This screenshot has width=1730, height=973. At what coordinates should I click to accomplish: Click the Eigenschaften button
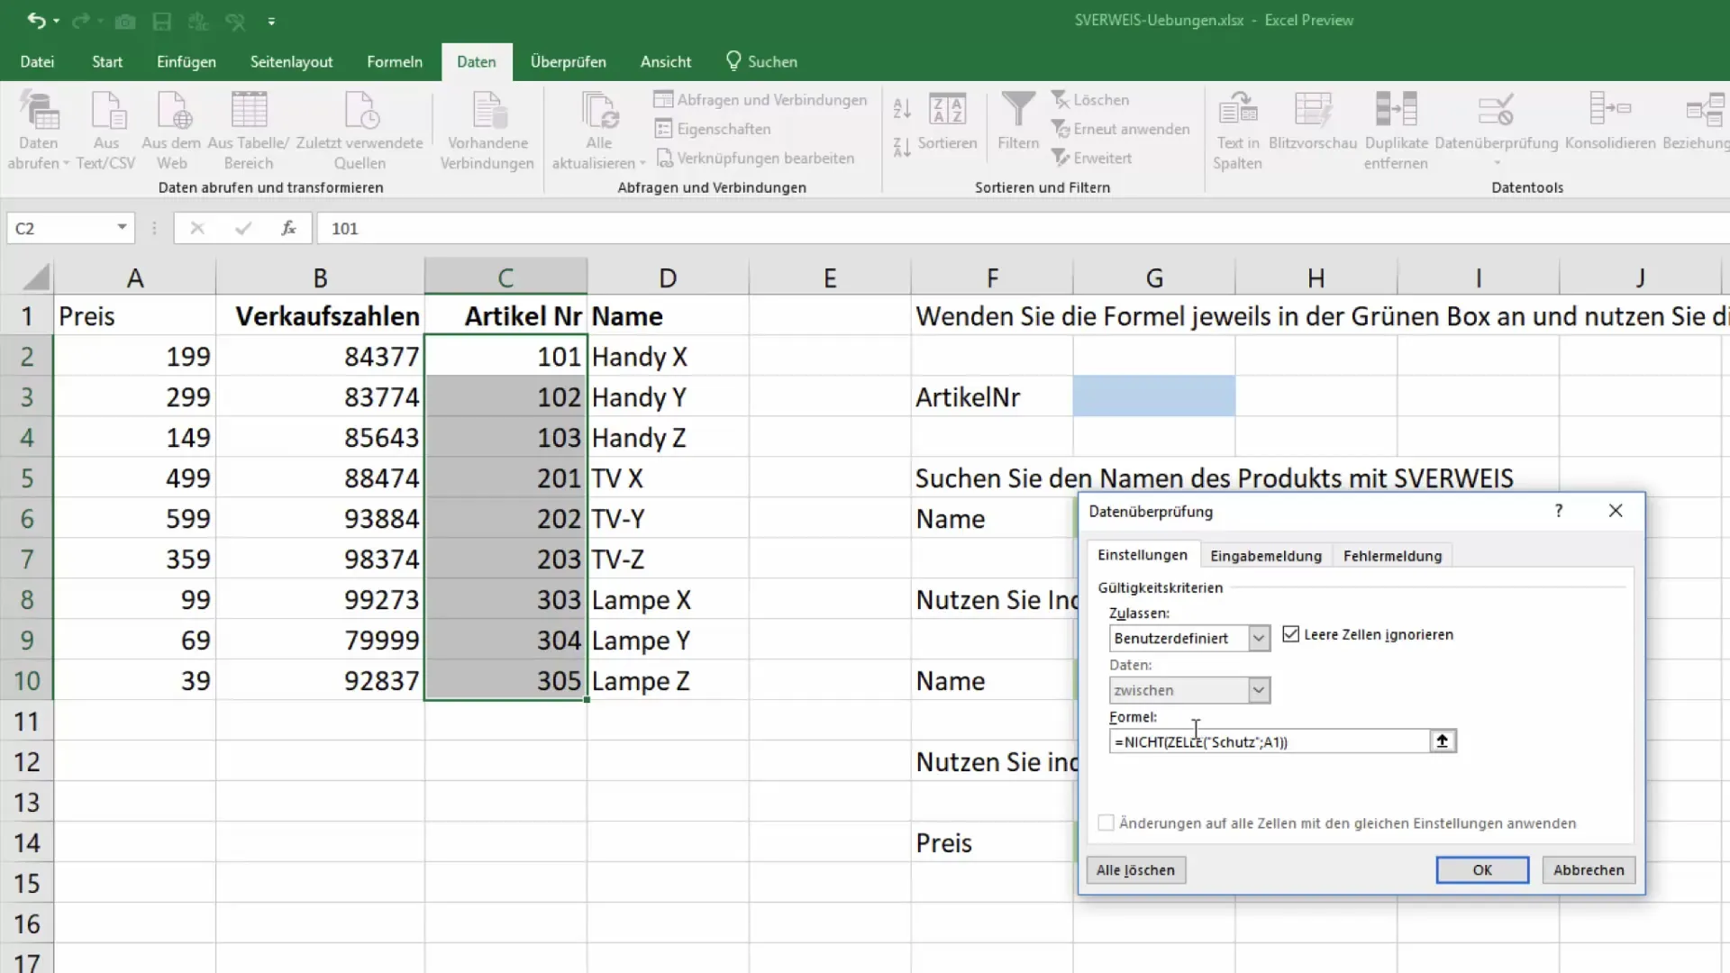tap(713, 129)
